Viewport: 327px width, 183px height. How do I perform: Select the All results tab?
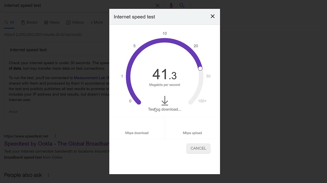(x=9, y=22)
